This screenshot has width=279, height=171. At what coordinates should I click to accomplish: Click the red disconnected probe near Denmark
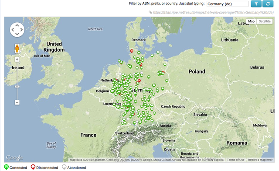pyautogui.click(x=132, y=51)
